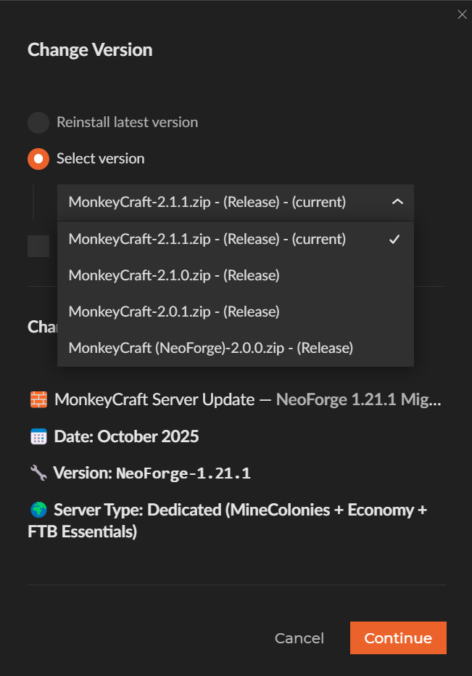Collapse the version list using the chevron
Viewport: 472px width, 676px height.
[397, 203]
